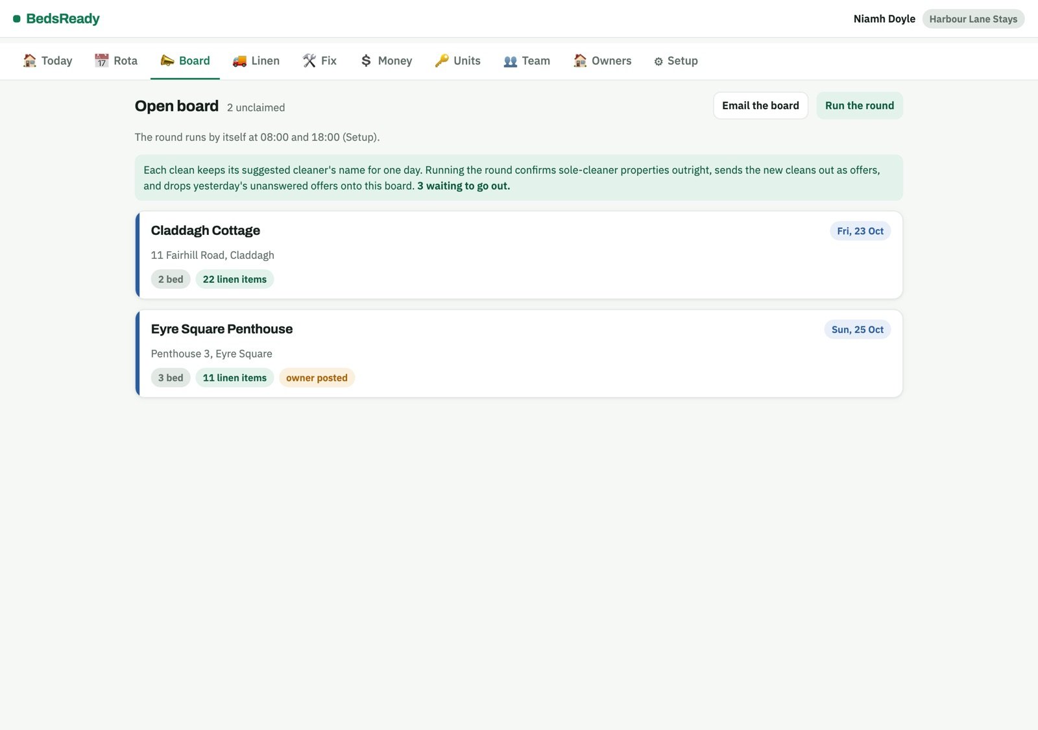1038x730 pixels.
Task: Open the Money tab
Action: click(386, 61)
